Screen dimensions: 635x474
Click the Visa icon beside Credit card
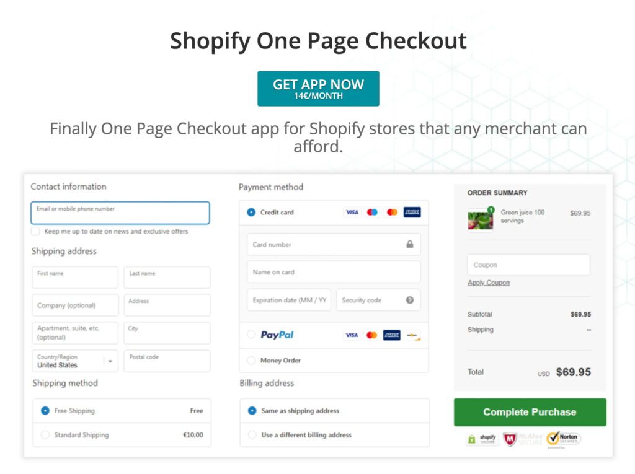(352, 212)
